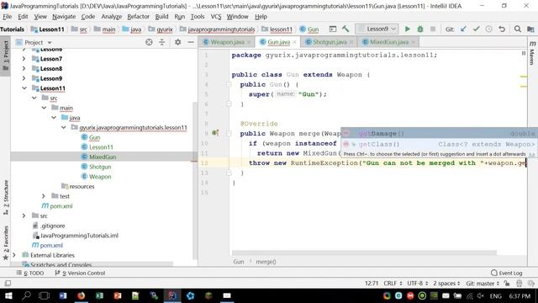Image resolution: width=538 pixels, height=303 pixels.
Task: Open Windows Start menu
Action: click(x=8, y=295)
